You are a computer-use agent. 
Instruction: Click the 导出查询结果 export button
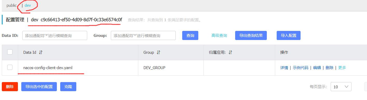click(x=251, y=36)
